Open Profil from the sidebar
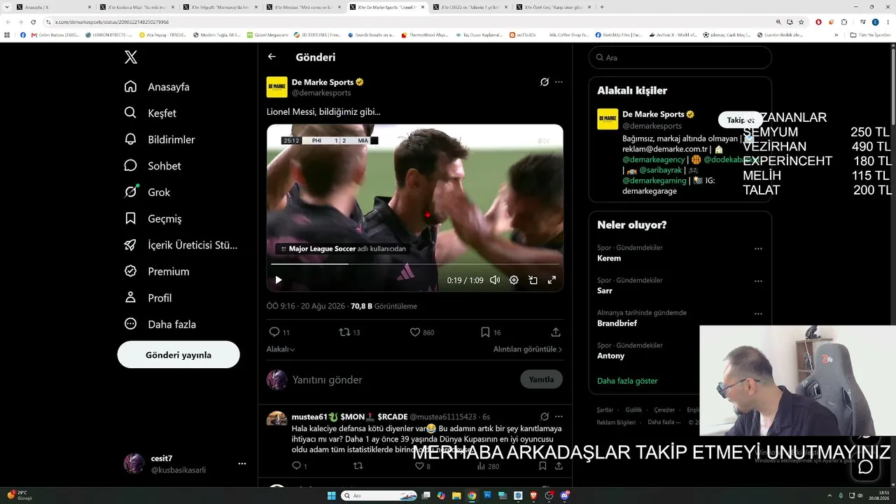Screen dimensions: 896x504 click(x=148, y=297)
